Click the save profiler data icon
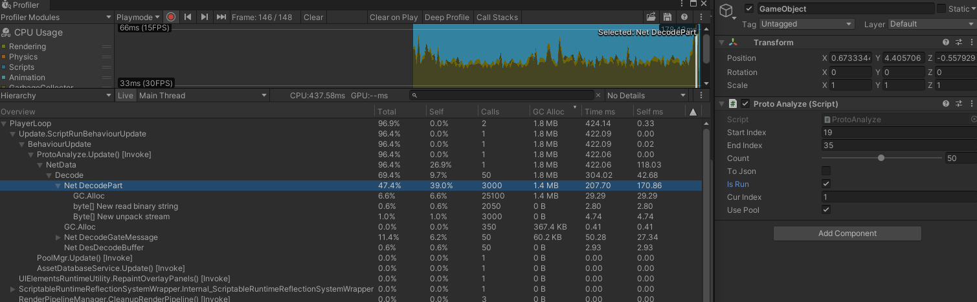The width and height of the screenshot is (977, 302). point(667,17)
